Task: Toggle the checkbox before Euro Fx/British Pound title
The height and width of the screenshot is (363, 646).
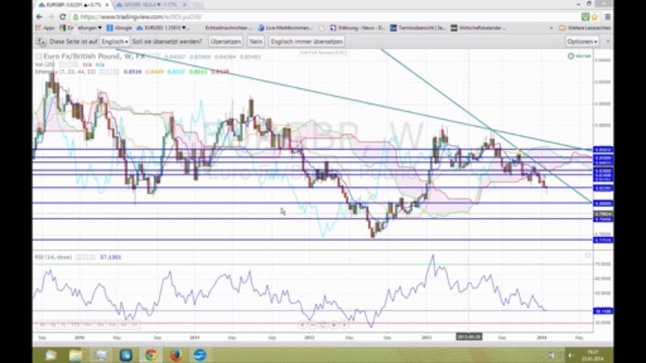Action: click(x=39, y=57)
